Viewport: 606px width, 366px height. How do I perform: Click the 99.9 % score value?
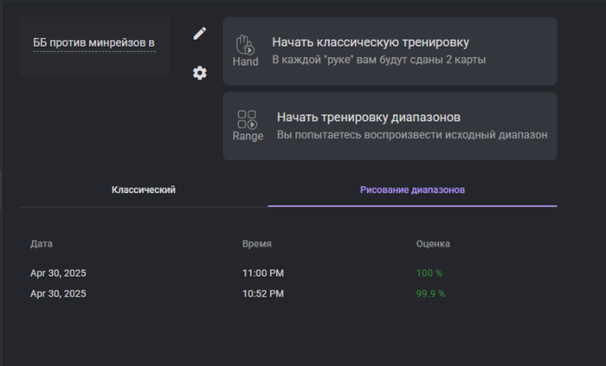(x=430, y=294)
